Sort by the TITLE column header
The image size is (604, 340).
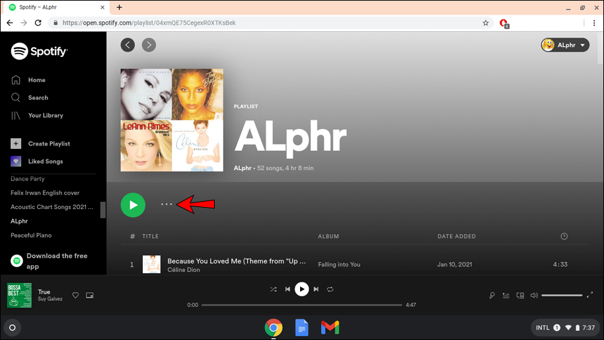pos(150,236)
